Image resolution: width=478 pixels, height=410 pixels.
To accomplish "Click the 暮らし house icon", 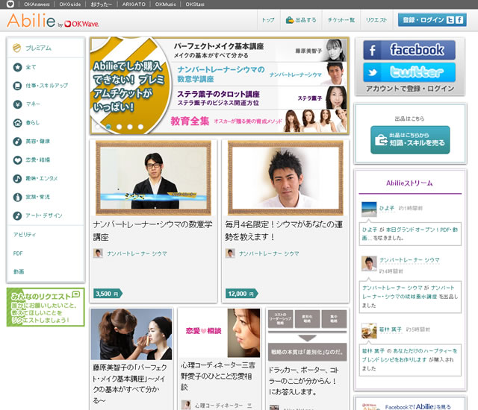I will point(17,122).
